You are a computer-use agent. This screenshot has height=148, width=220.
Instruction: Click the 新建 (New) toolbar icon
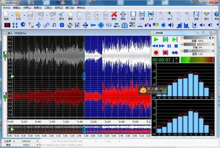coord(6,14)
